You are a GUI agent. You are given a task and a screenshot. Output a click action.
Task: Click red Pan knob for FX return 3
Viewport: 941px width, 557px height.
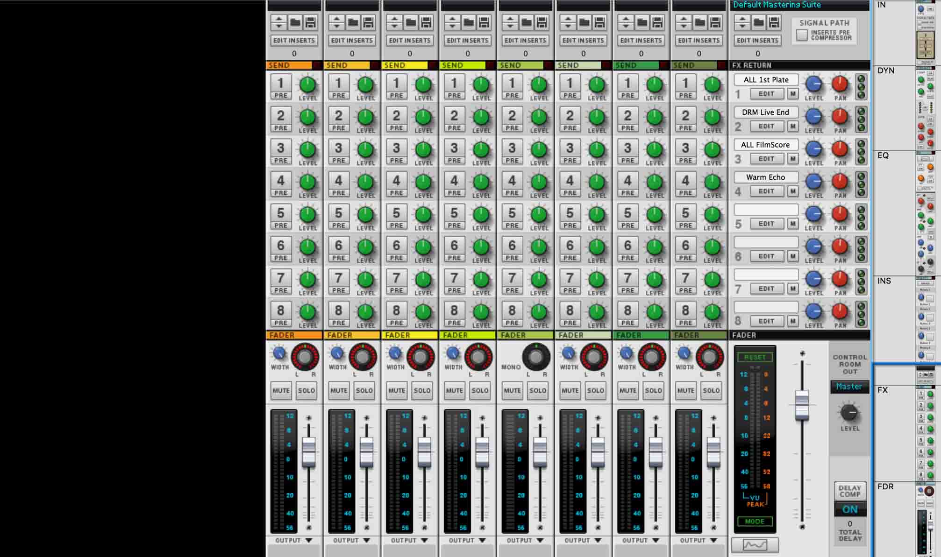tap(840, 149)
